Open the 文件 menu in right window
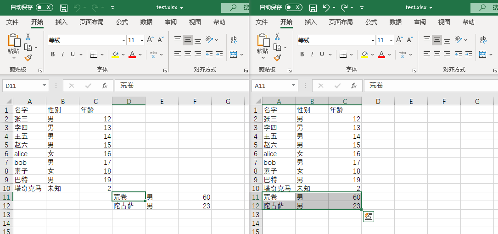498x234 pixels. [x=261, y=22]
